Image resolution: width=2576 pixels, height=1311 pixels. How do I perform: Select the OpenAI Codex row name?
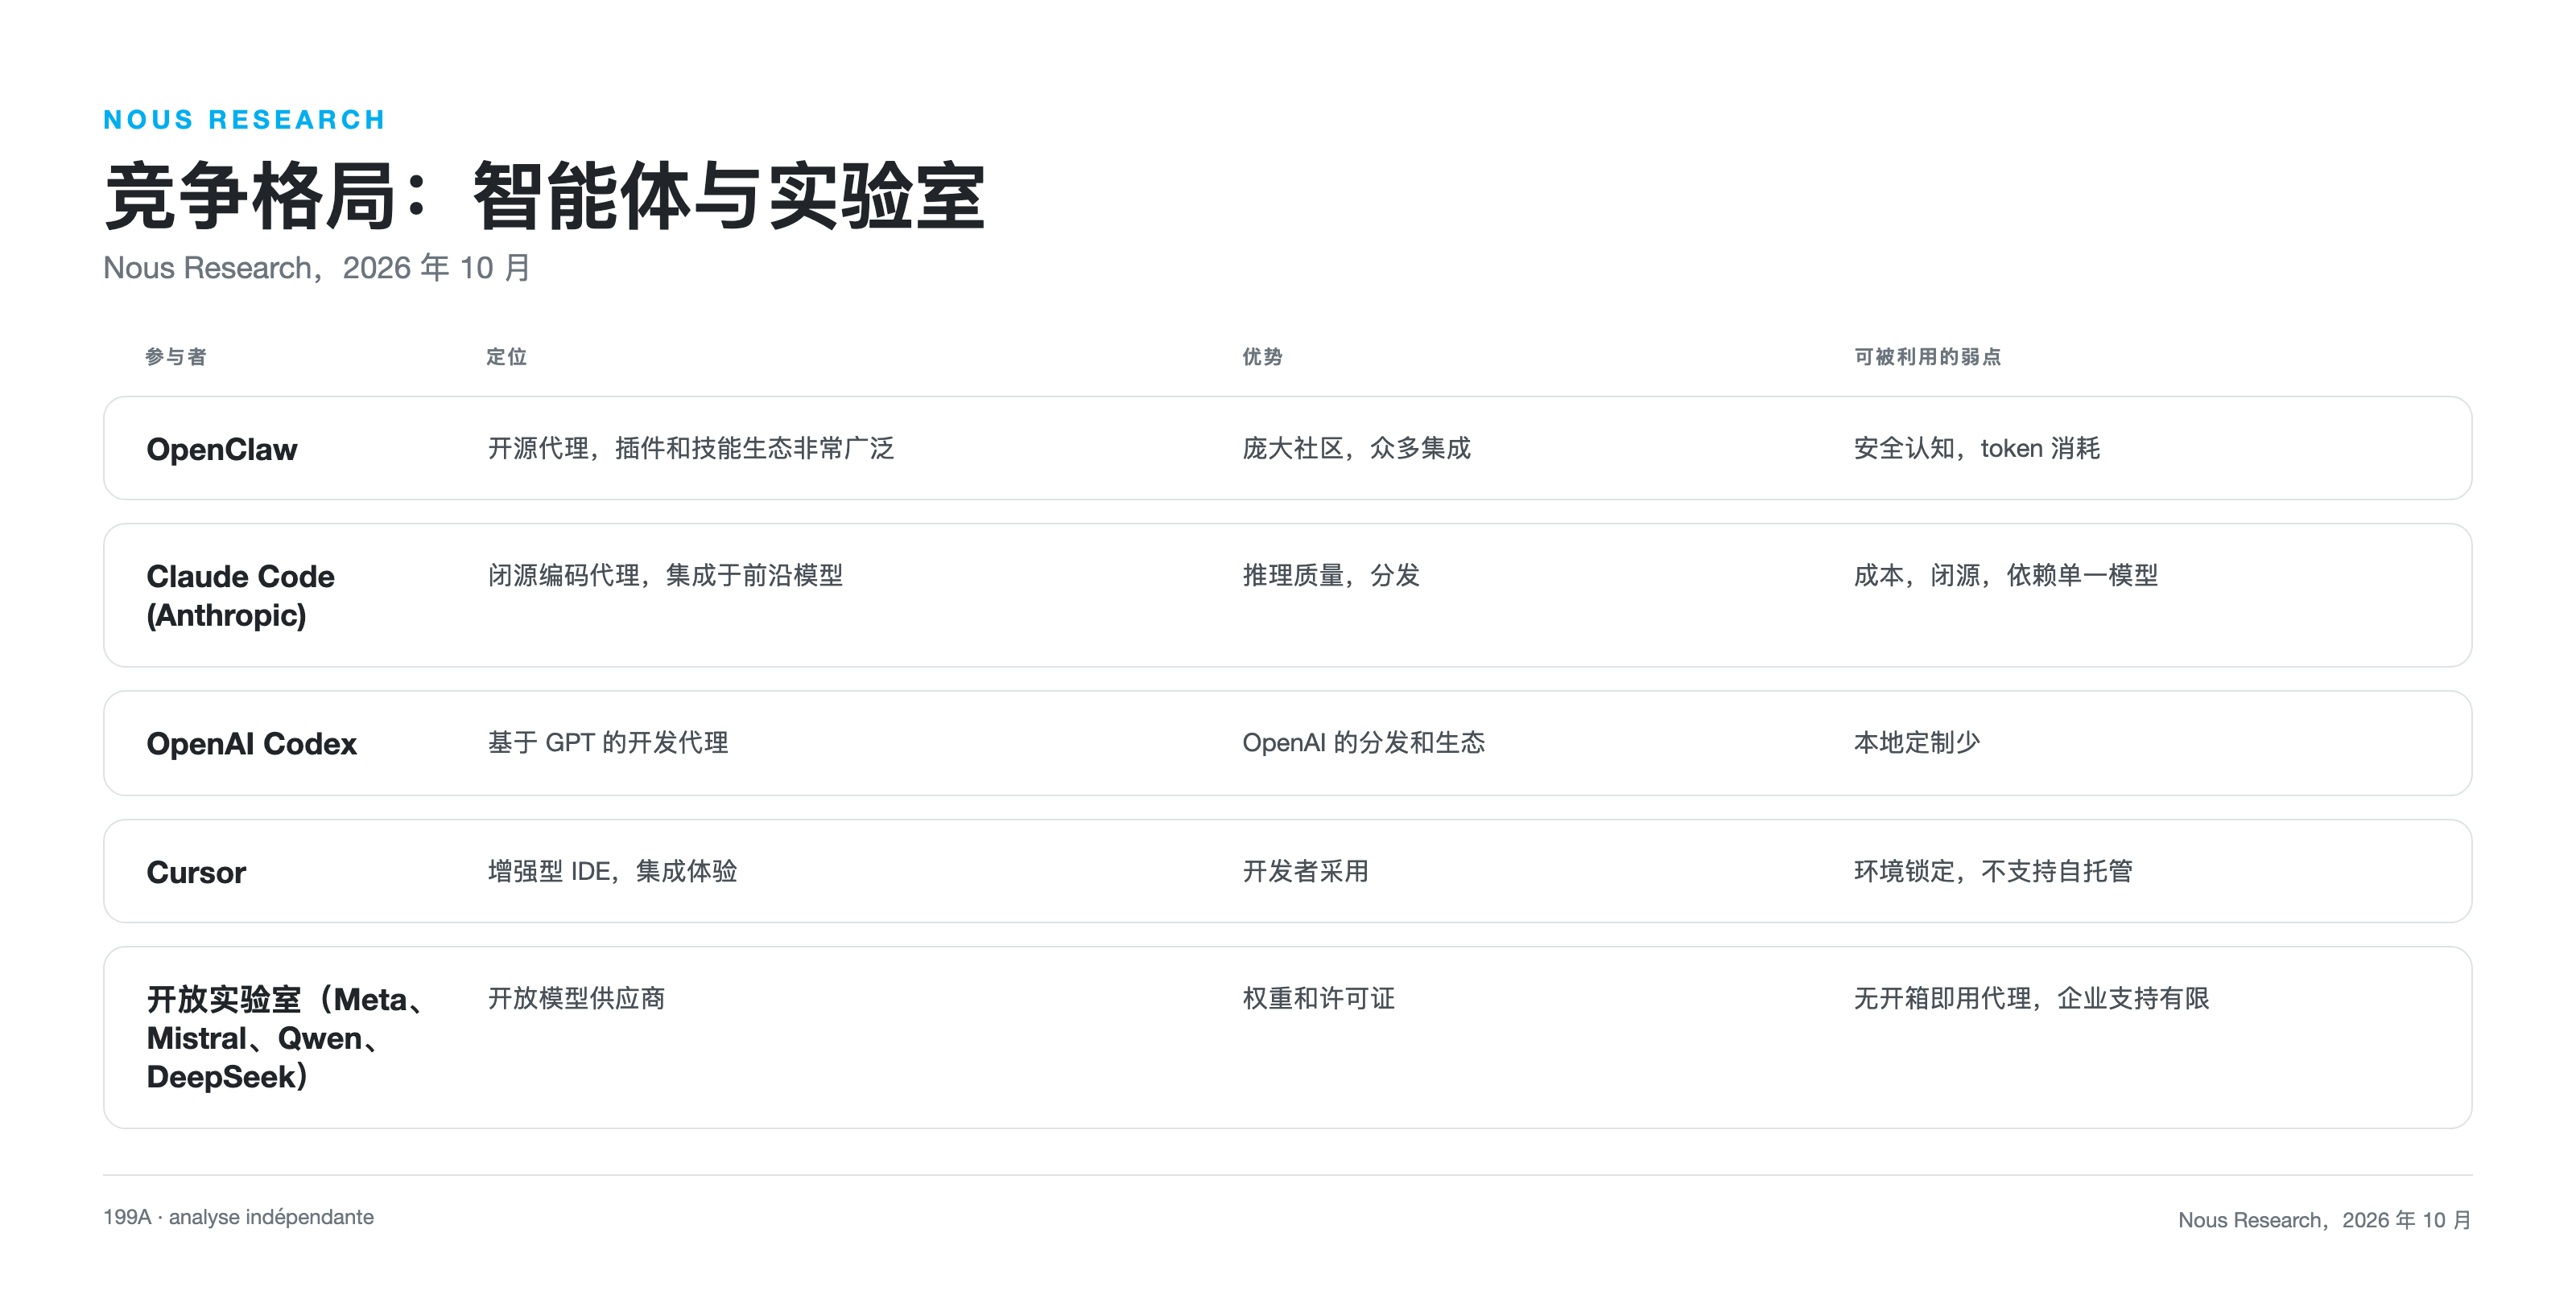[251, 745]
